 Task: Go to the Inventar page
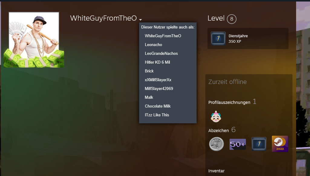[x=216, y=171]
